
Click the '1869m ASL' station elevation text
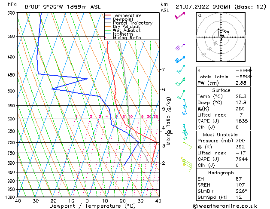click(84, 7)
